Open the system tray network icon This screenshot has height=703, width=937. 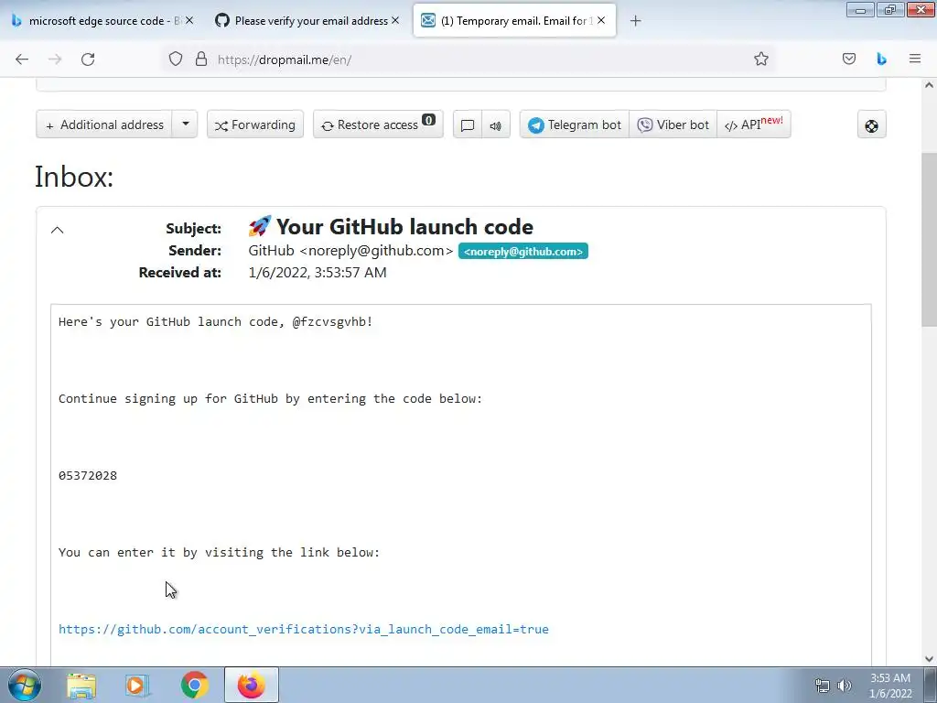(x=823, y=686)
